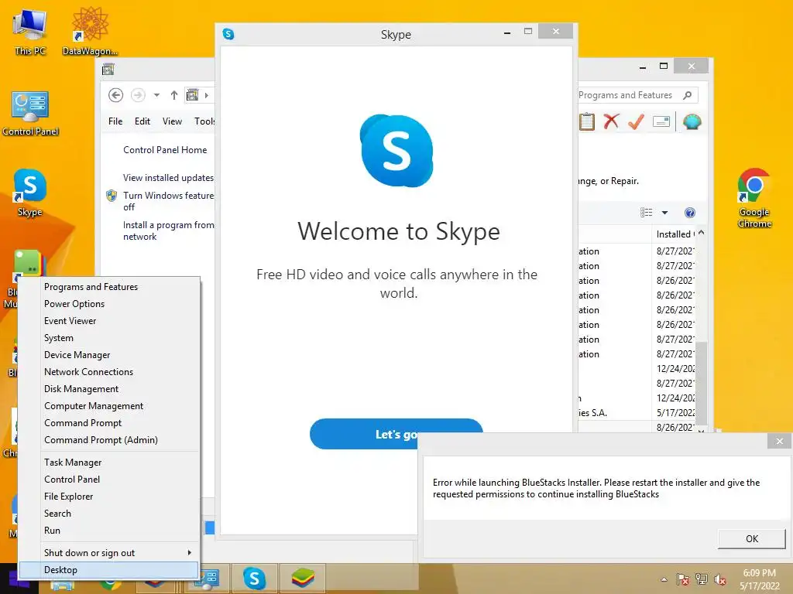Image resolution: width=793 pixels, height=594 pixels.
Task: Open the network tray icon
Action: (702, 579)
